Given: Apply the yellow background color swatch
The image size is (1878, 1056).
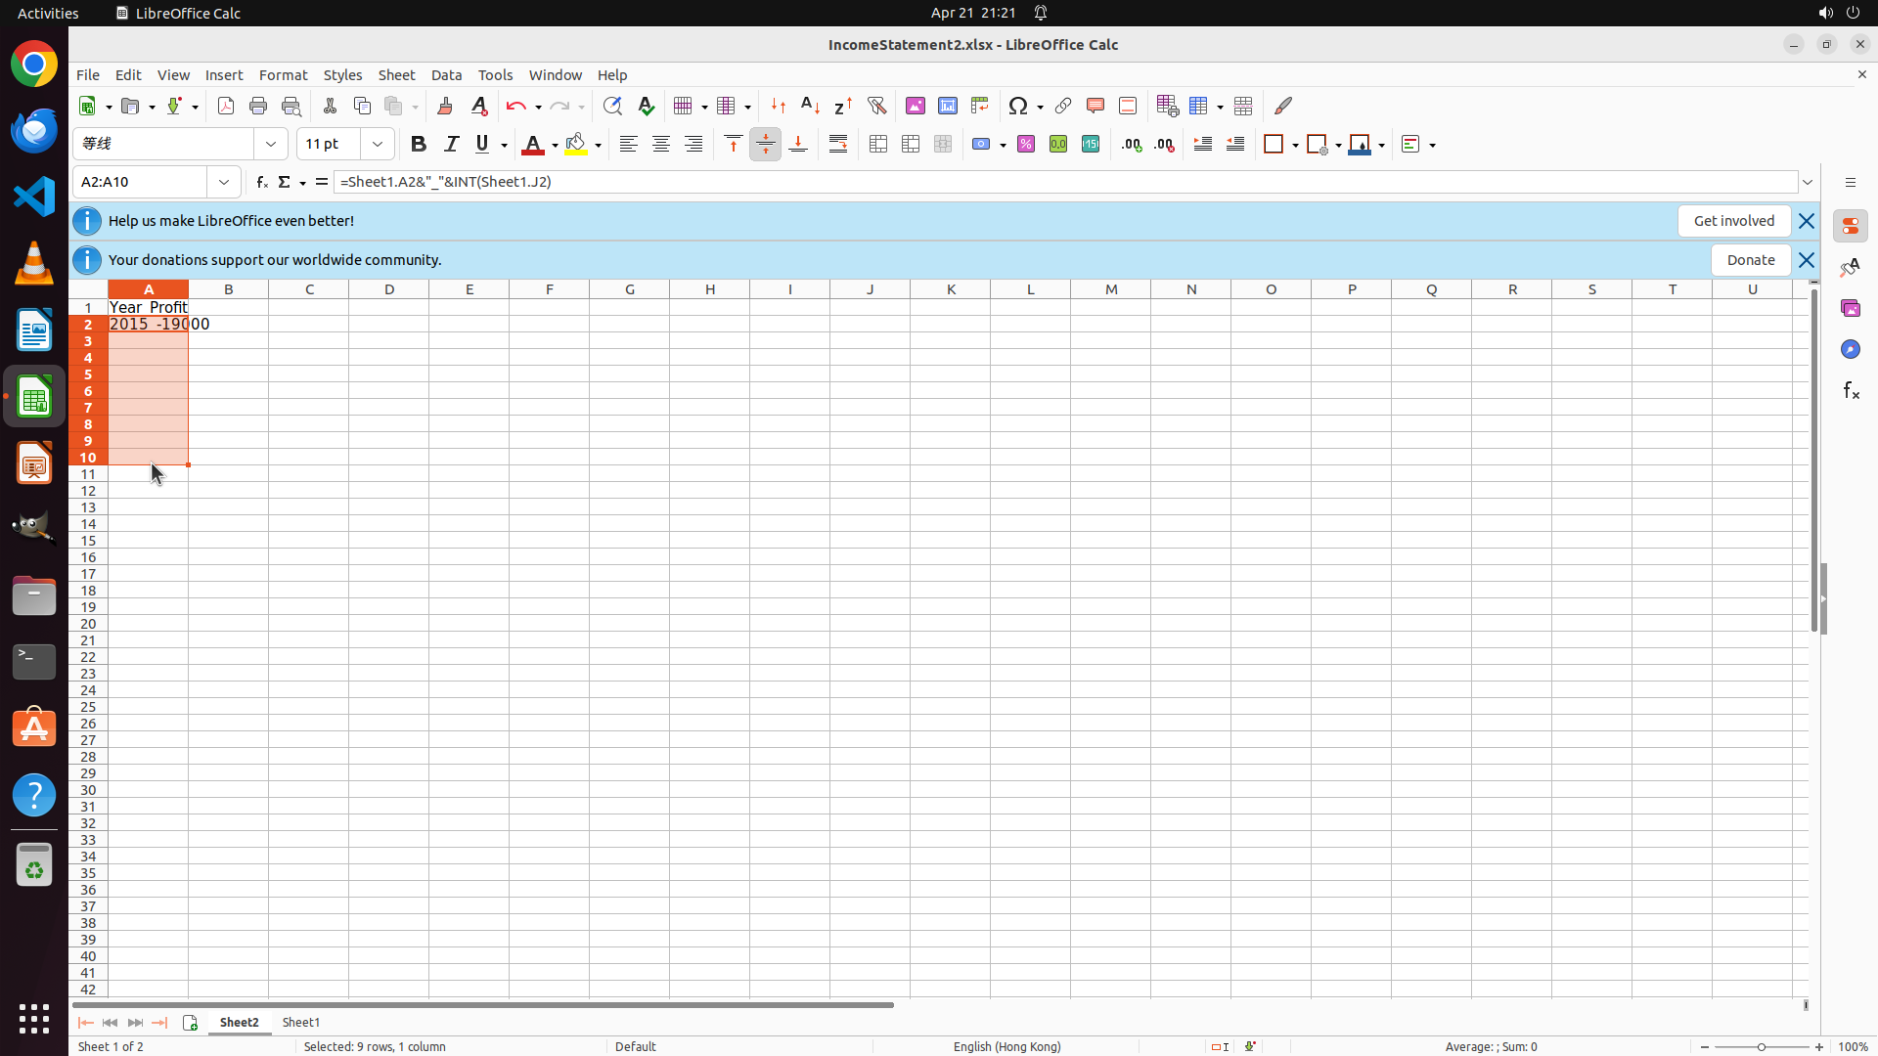Looking at the screenshot, I should pyautogui.click(x=576, y=145).
